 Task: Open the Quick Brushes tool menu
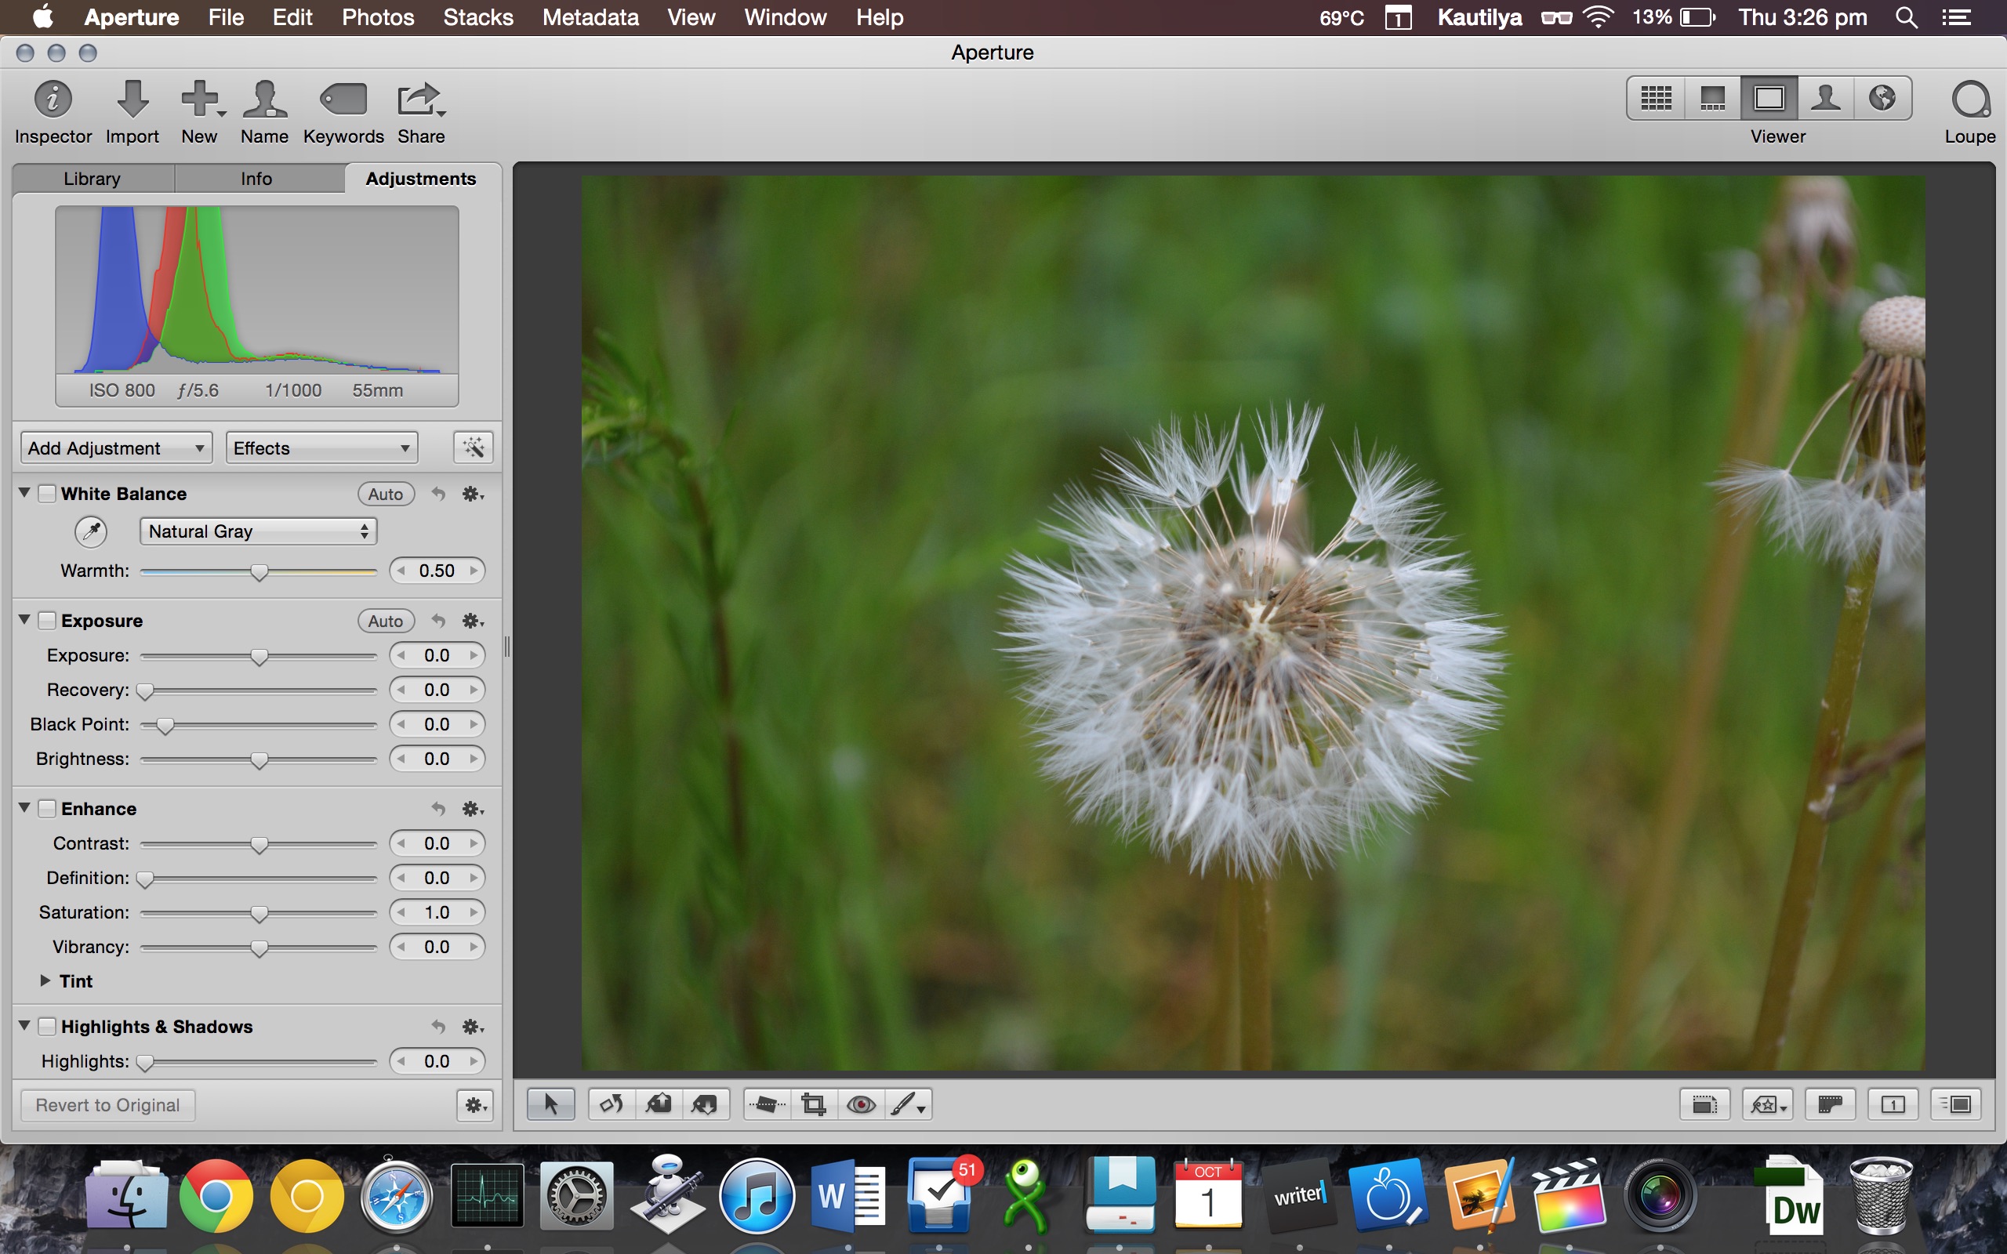coord(908,1105)
